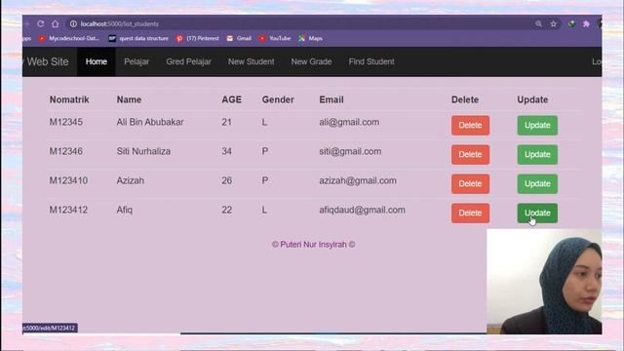Open quest data structure bookmark

[138, 39]
